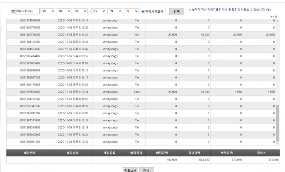
Task: Click the timestamp 오후 8:11:31
Action: coord(80,35)
